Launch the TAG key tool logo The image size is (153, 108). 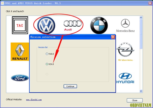20,25
